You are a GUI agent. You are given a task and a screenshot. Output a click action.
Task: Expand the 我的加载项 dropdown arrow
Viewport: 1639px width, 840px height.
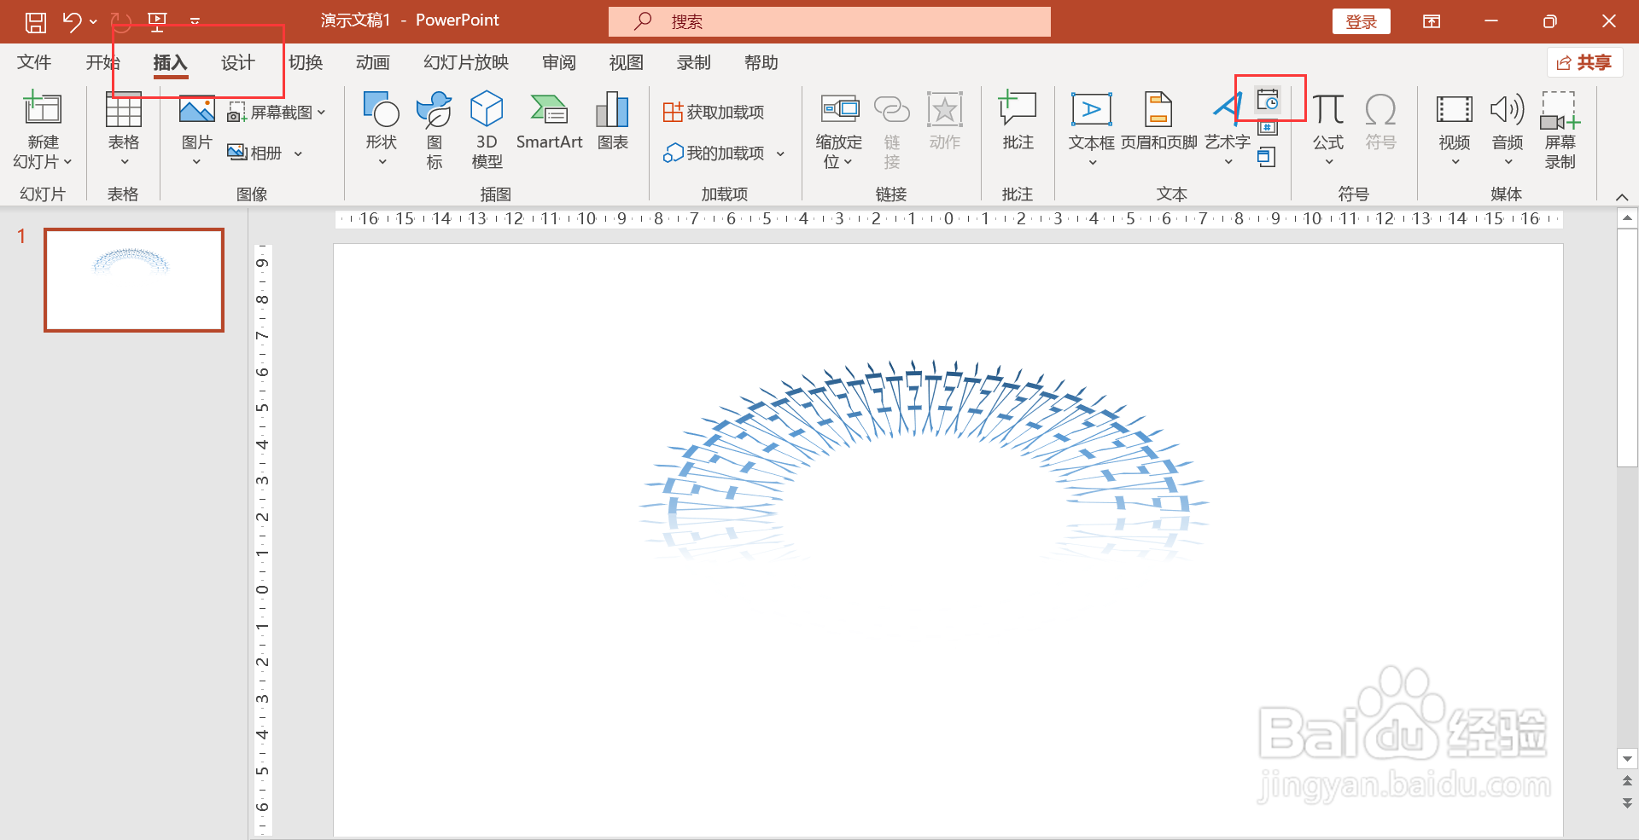[780, 154]
